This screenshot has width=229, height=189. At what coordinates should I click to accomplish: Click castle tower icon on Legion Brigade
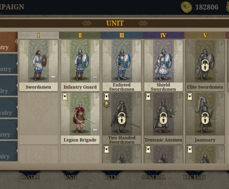pos(65,97)
